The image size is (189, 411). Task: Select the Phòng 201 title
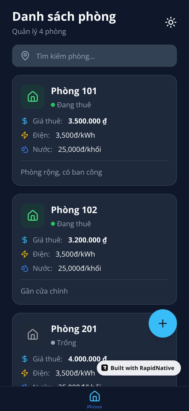74,329
